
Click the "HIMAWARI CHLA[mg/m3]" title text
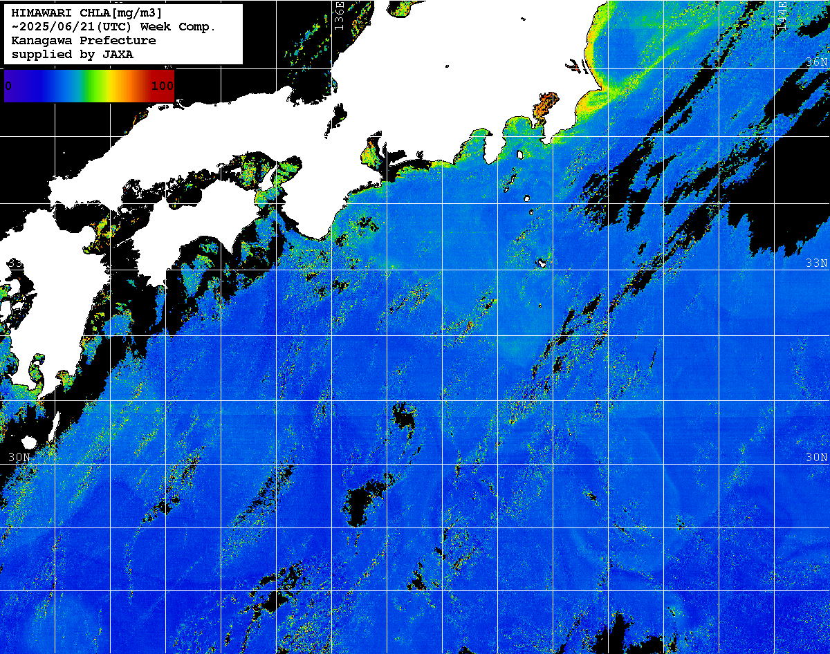87,13
